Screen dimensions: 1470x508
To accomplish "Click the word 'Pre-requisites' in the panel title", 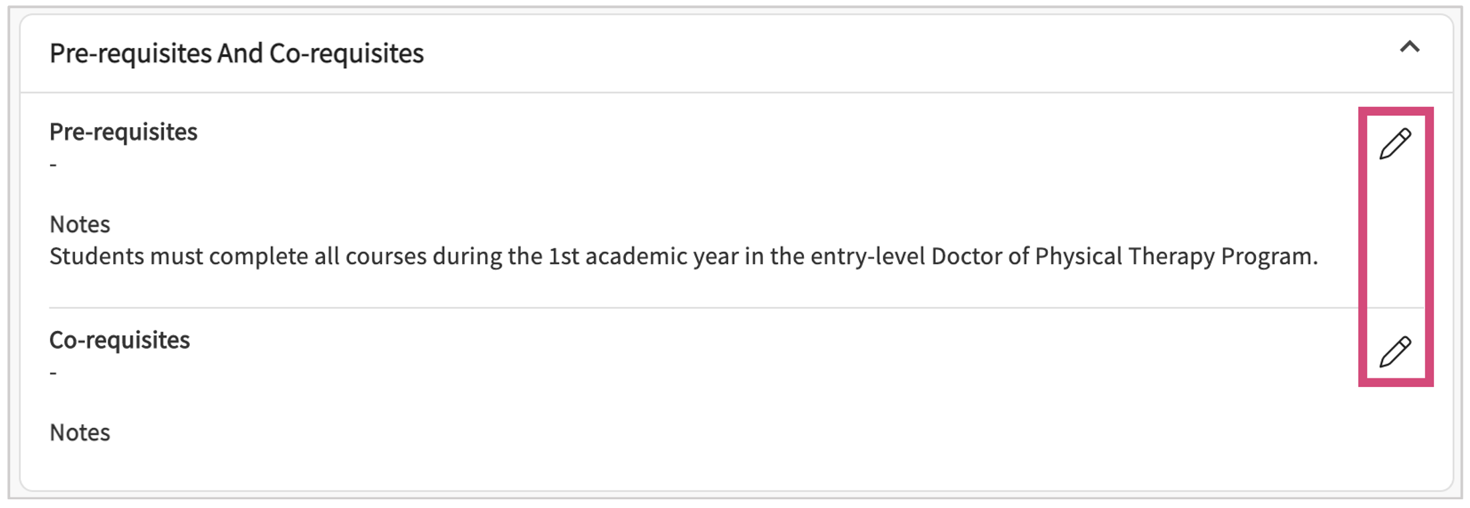I will click(130, 53).
